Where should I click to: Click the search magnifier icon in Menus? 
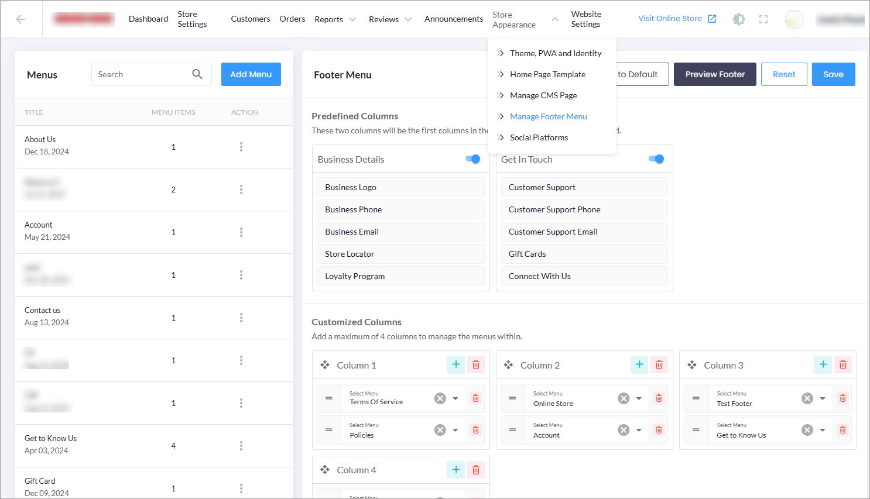197,74
